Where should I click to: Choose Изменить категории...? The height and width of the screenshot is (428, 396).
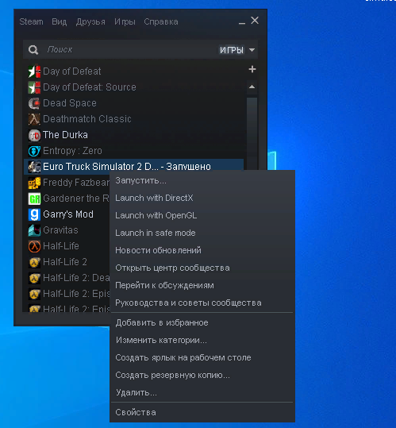[x=202, y=340]
